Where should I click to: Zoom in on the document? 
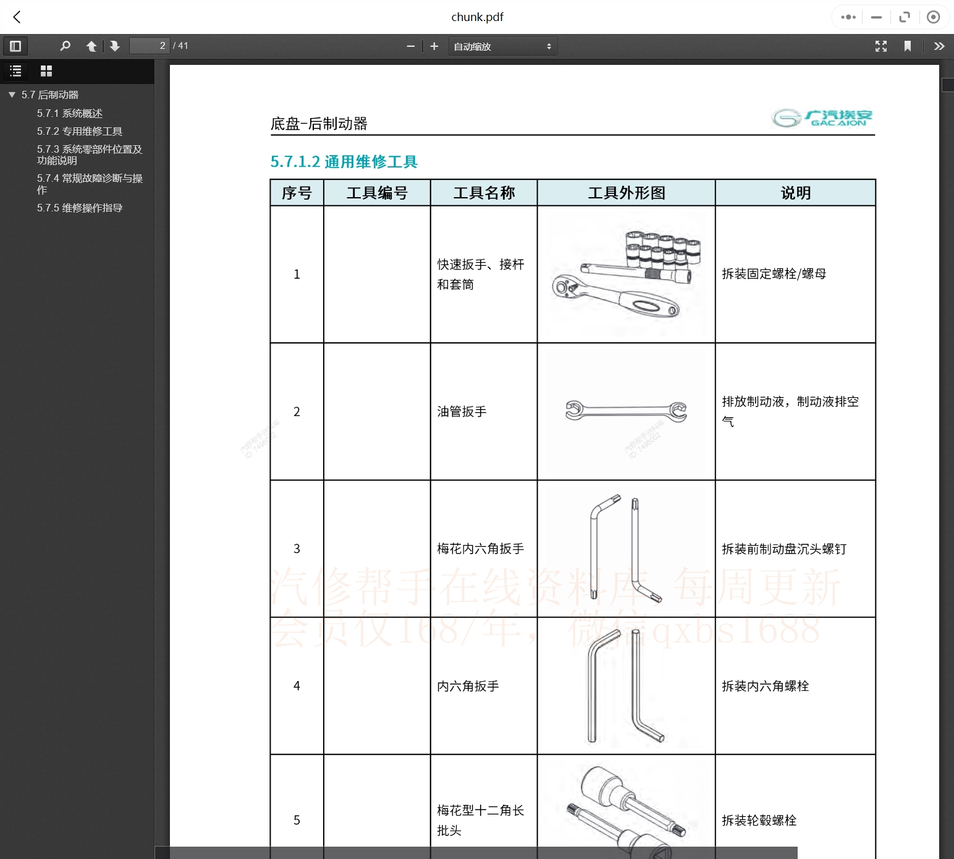point(434,46)
